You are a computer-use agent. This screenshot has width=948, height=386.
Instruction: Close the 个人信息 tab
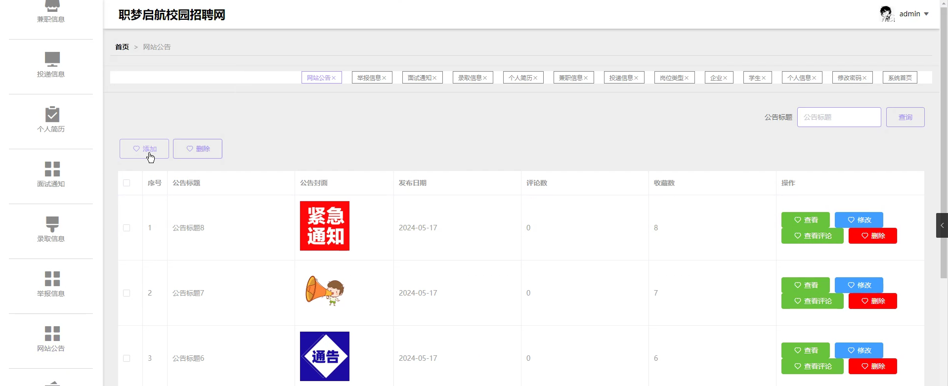pos(814,78)
